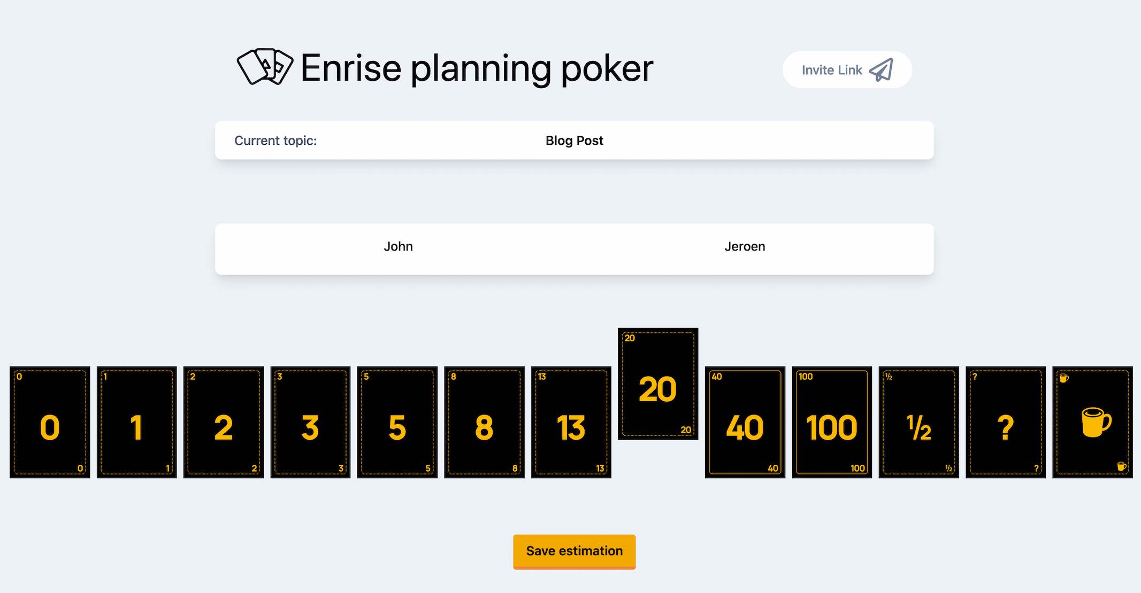Viewport: 1141px width, 593px height.
Task: Select the 5 point card
Action: coord(397,422)
